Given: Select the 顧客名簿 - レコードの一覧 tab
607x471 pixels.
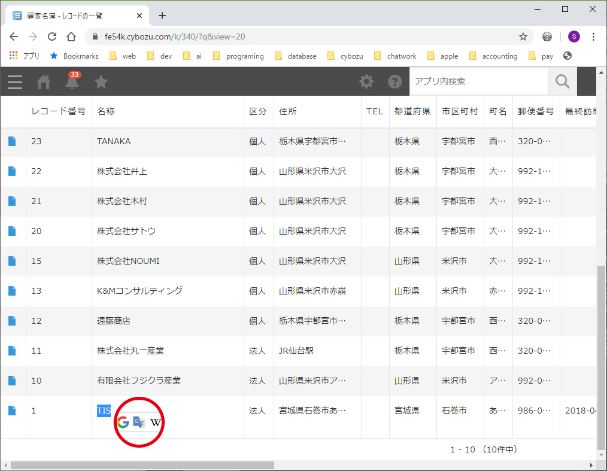Looking at the screenshot, I should (x=77, y=16).
